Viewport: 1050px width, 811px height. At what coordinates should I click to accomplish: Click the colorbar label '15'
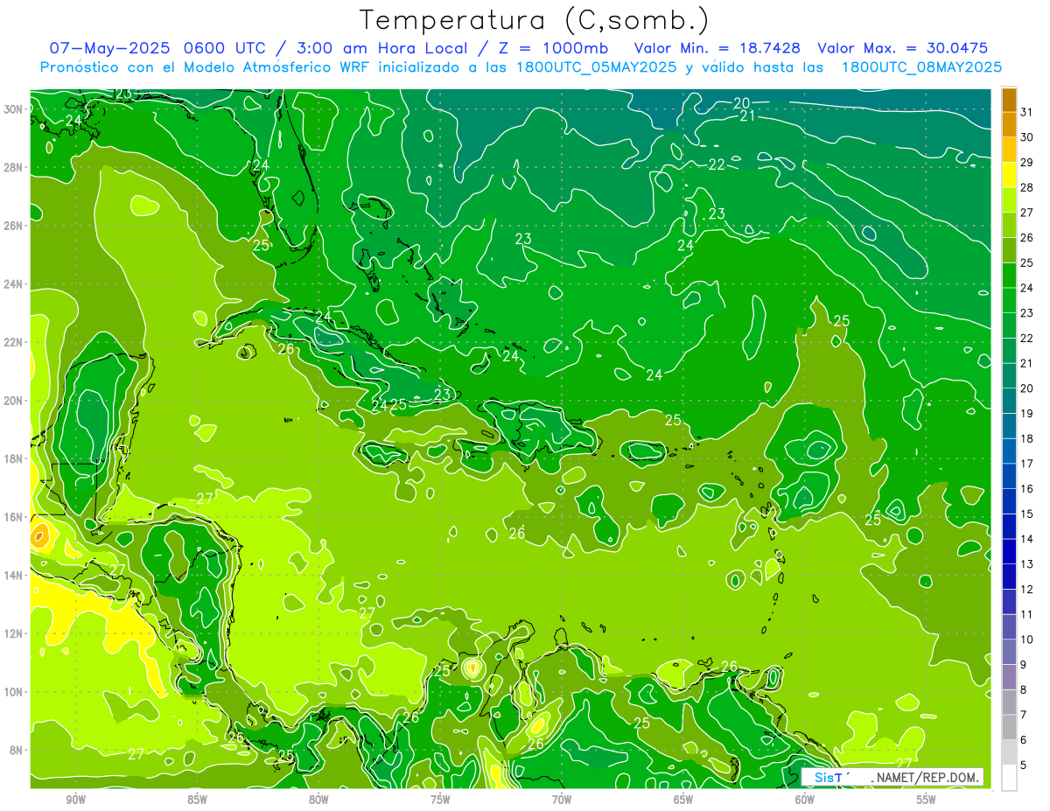click(1027, 514)
